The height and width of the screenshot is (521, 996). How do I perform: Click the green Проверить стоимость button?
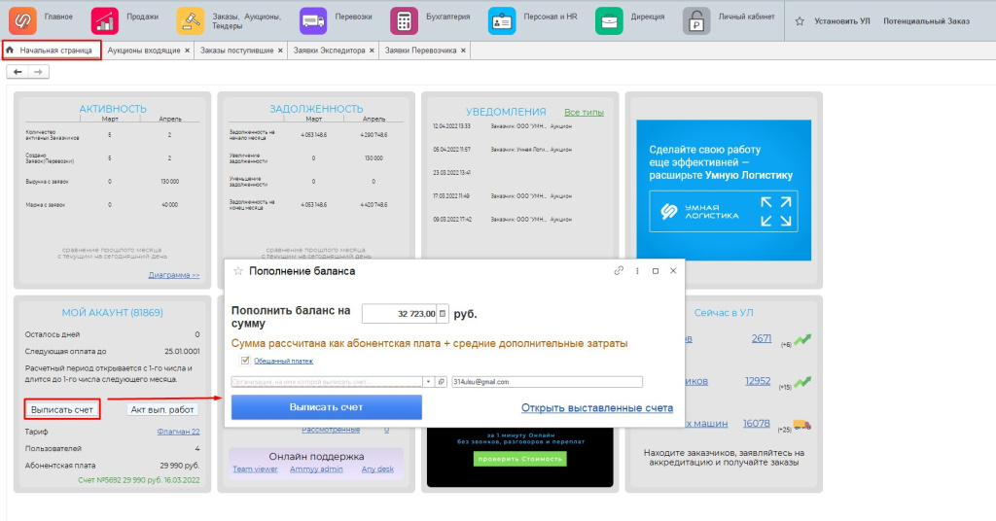pyautogui.click(x=520, y=459)
